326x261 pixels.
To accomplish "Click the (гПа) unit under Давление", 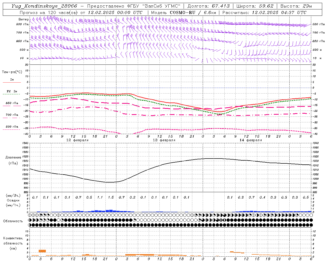I will tap(13, 163).
